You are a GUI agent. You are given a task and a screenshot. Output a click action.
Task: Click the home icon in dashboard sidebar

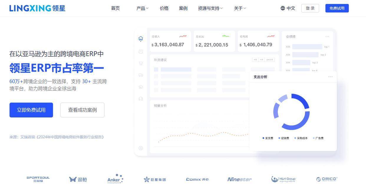pos(141,39)
